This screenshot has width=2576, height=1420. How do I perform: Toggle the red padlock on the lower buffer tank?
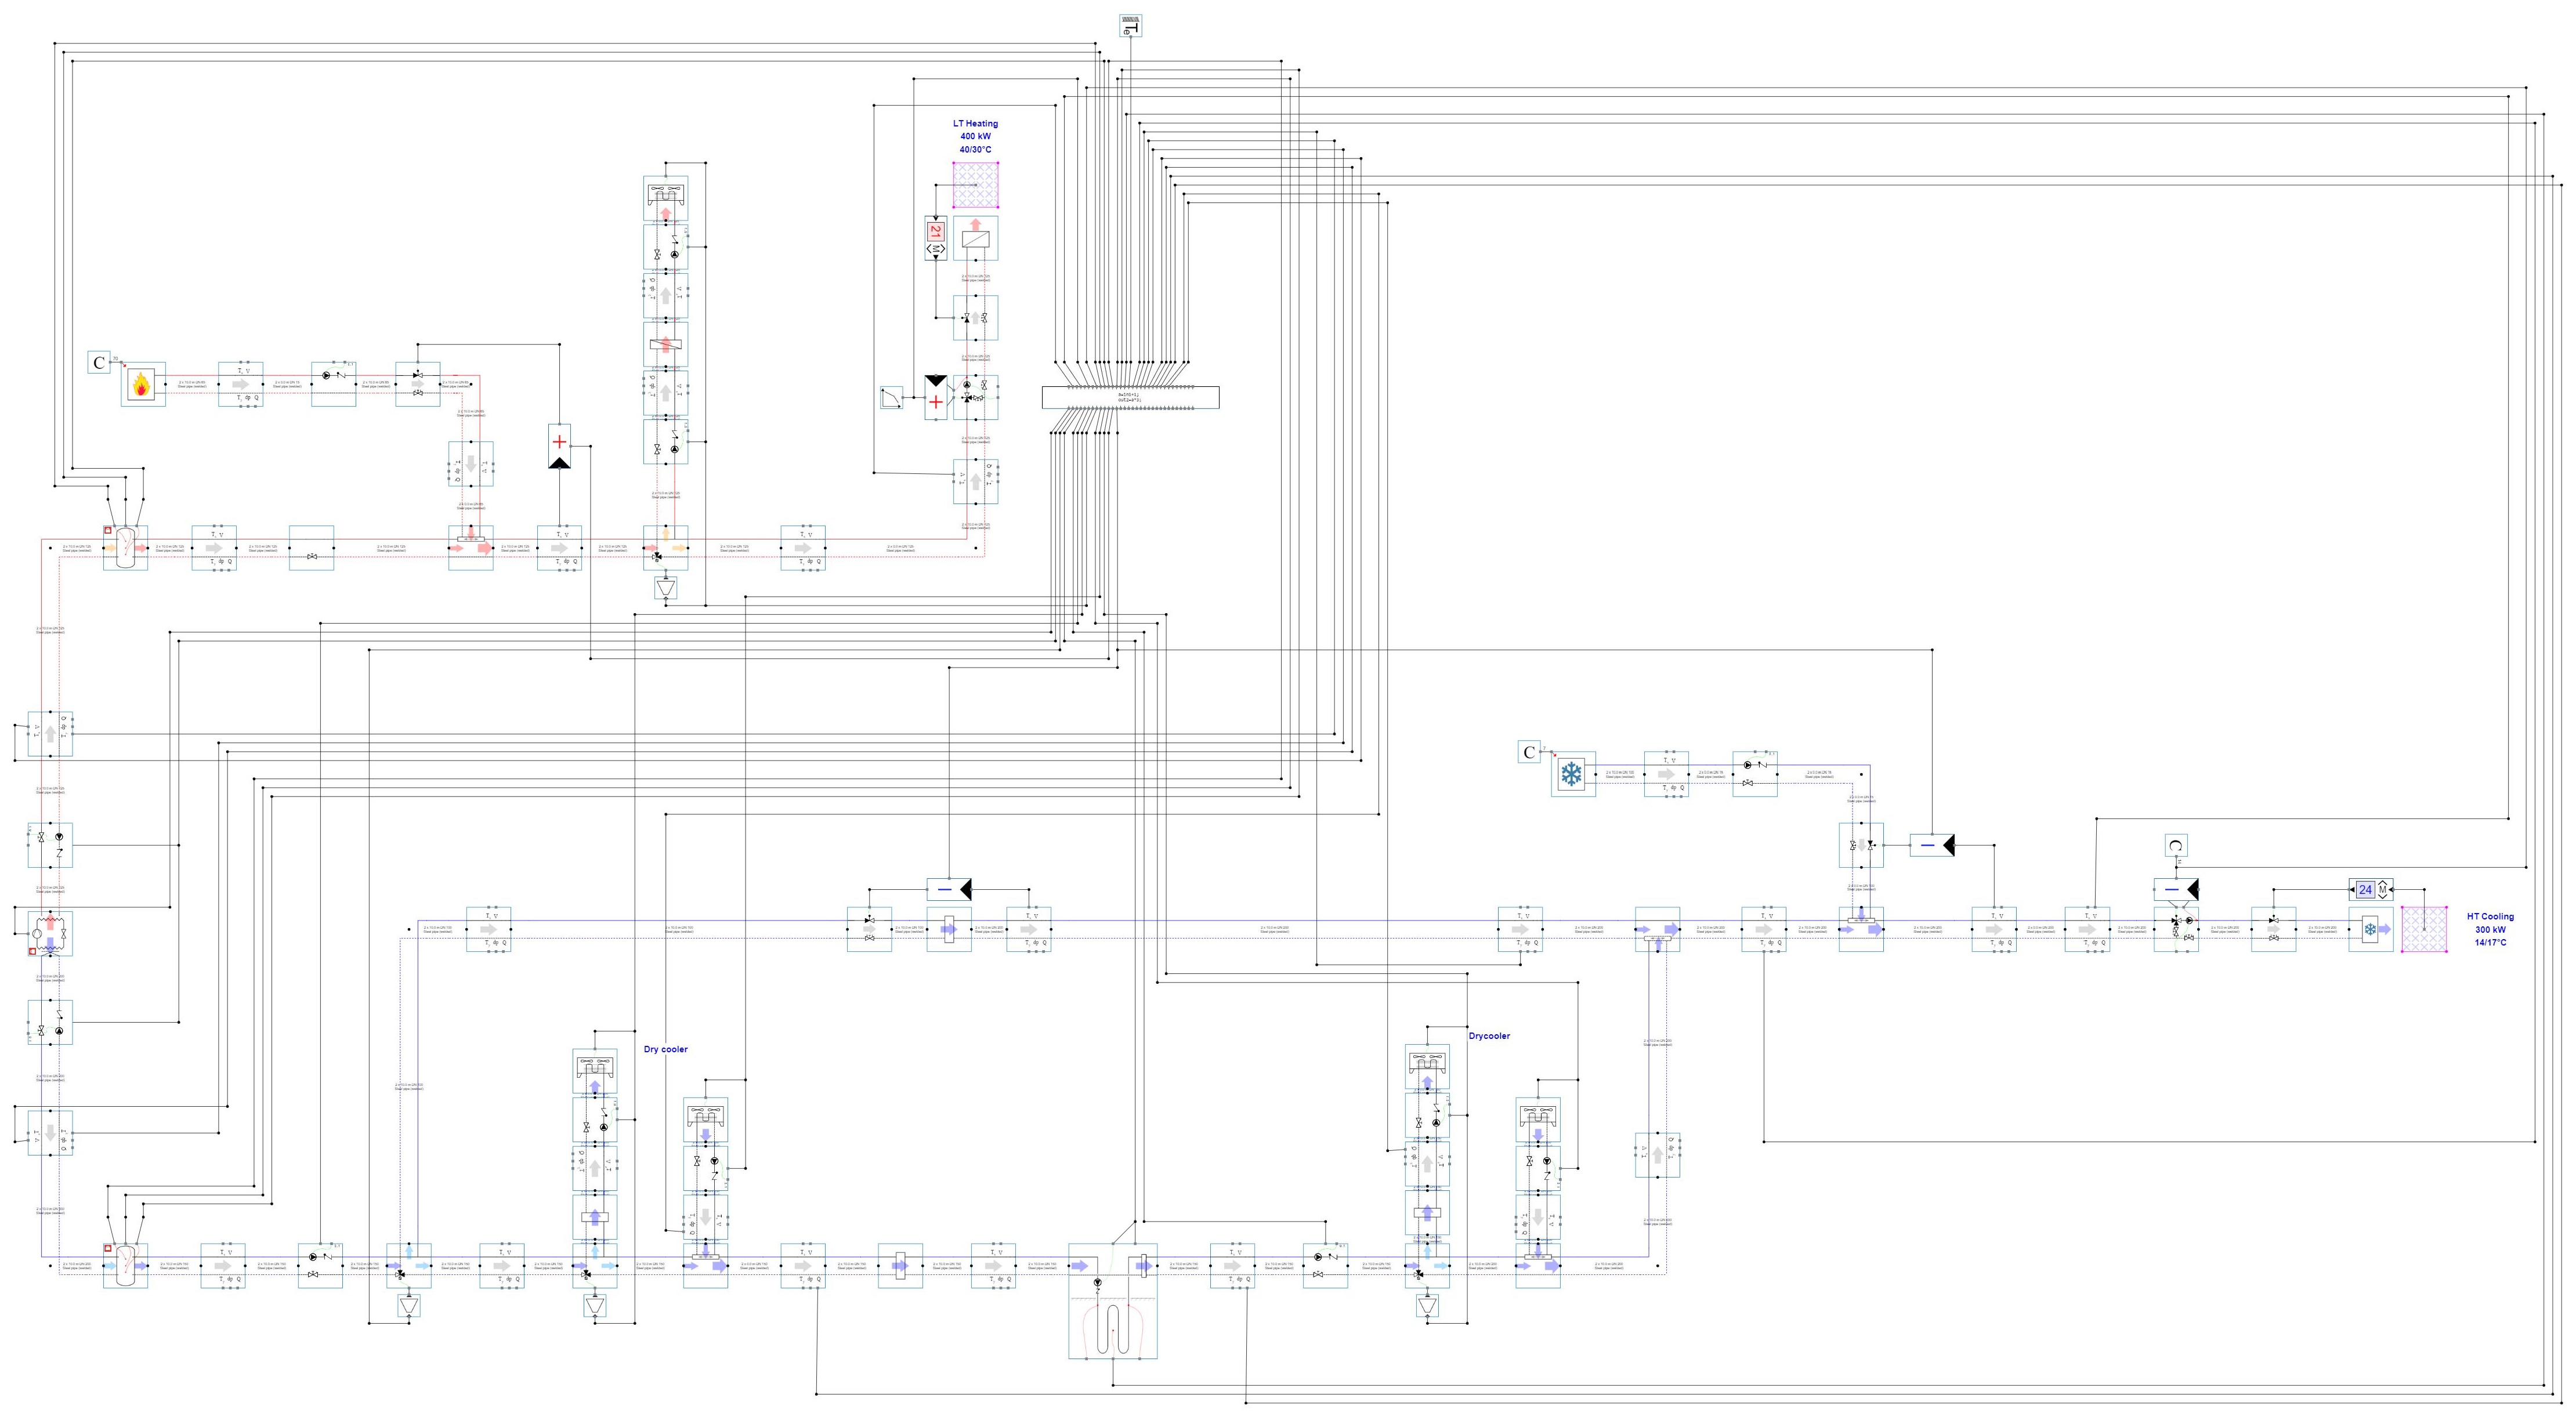(108, 1249)
